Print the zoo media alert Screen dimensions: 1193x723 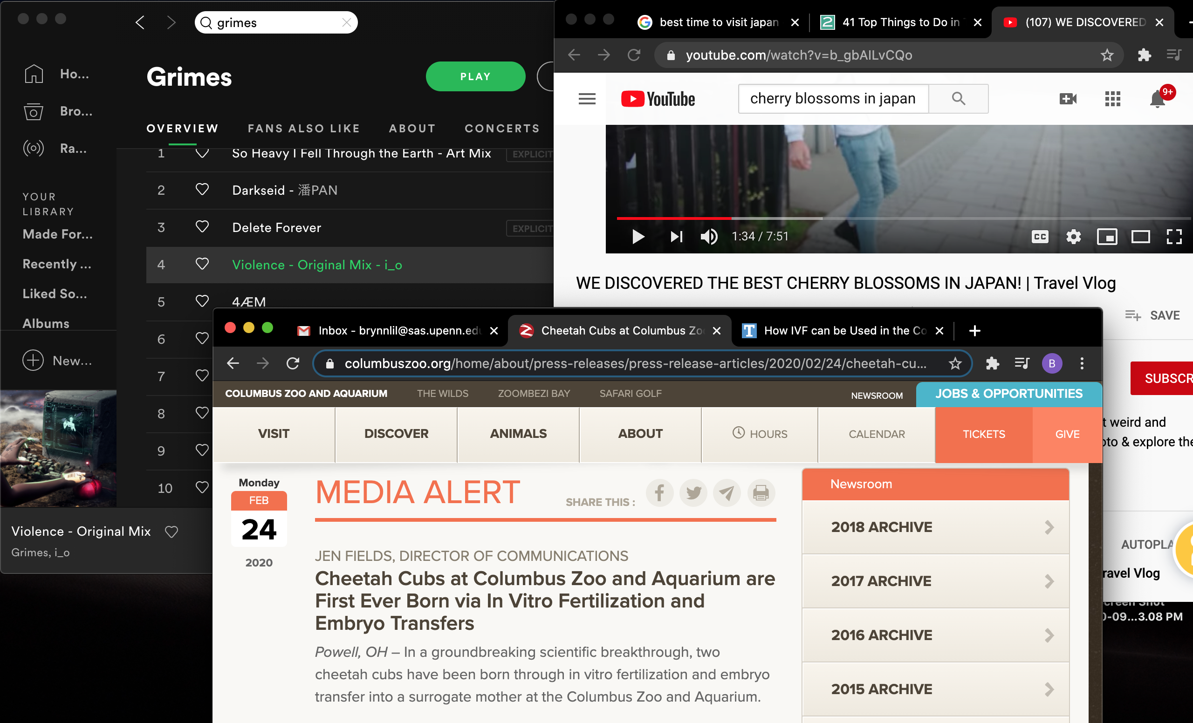pos(761,493)
